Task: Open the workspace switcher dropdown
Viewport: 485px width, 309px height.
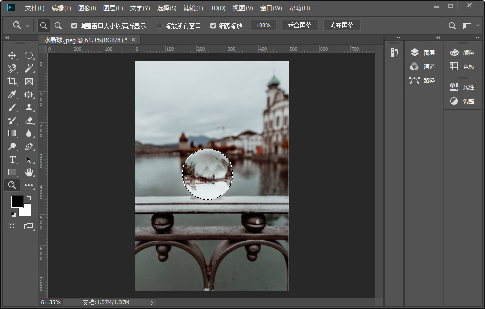Action: coord(478,26)
